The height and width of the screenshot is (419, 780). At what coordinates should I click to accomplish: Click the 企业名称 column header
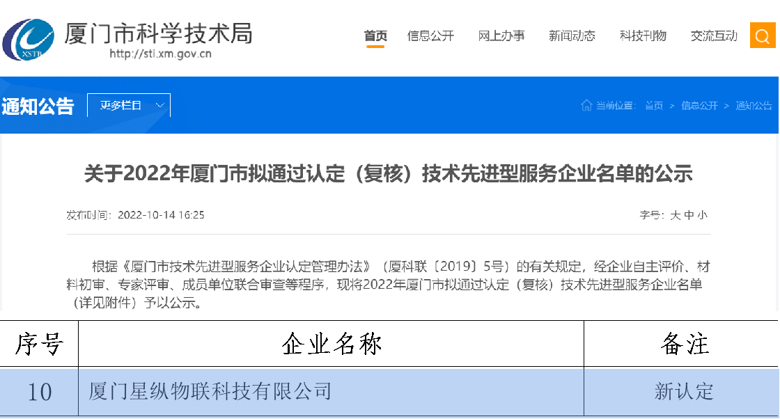(331, 344)
